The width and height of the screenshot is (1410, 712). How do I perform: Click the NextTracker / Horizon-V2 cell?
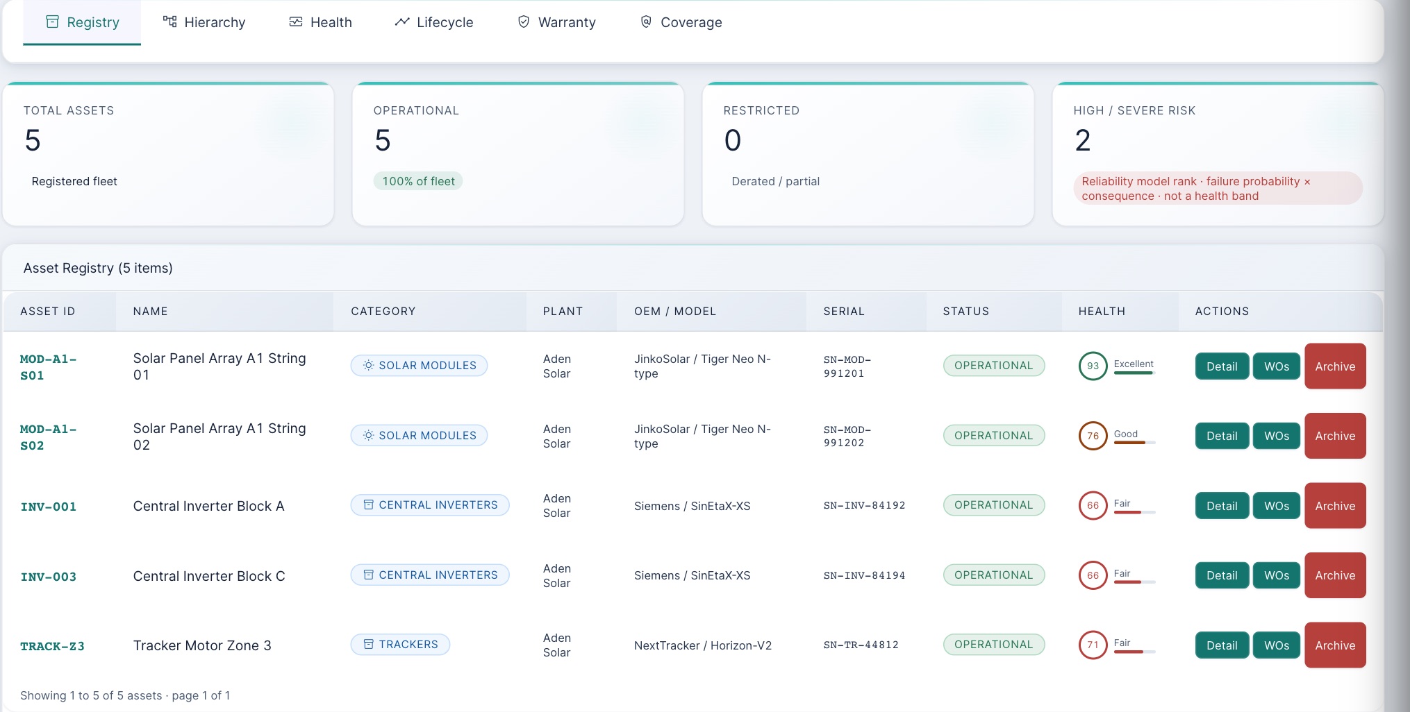702,645
